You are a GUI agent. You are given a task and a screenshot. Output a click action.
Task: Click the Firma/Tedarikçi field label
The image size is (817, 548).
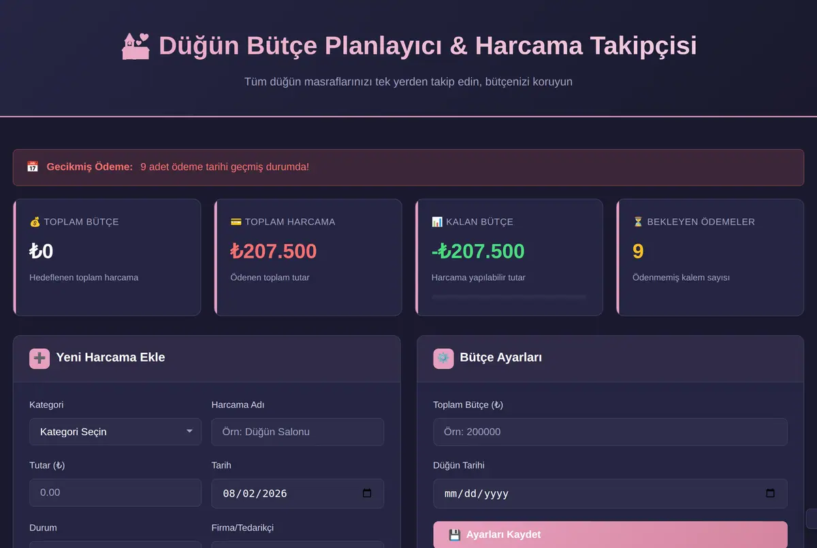243,528
